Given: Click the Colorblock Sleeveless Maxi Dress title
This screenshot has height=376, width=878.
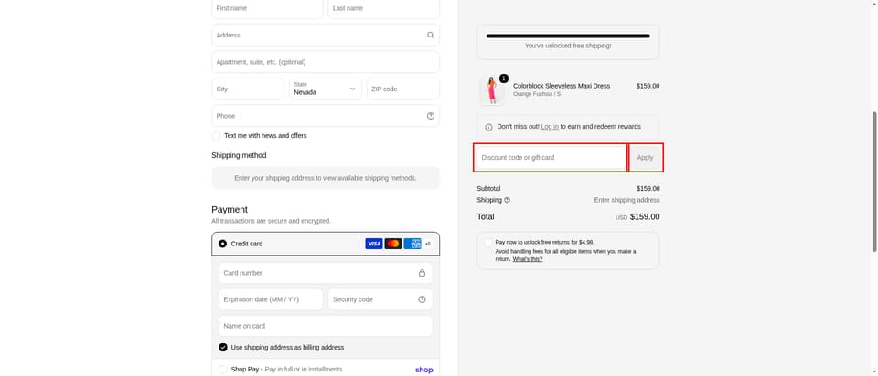Looking at the screenshot, I should click(562, 86).
